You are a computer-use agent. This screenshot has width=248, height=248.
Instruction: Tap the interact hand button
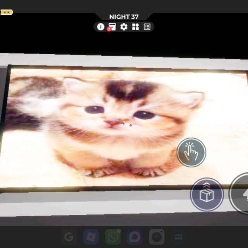[191, 152]
